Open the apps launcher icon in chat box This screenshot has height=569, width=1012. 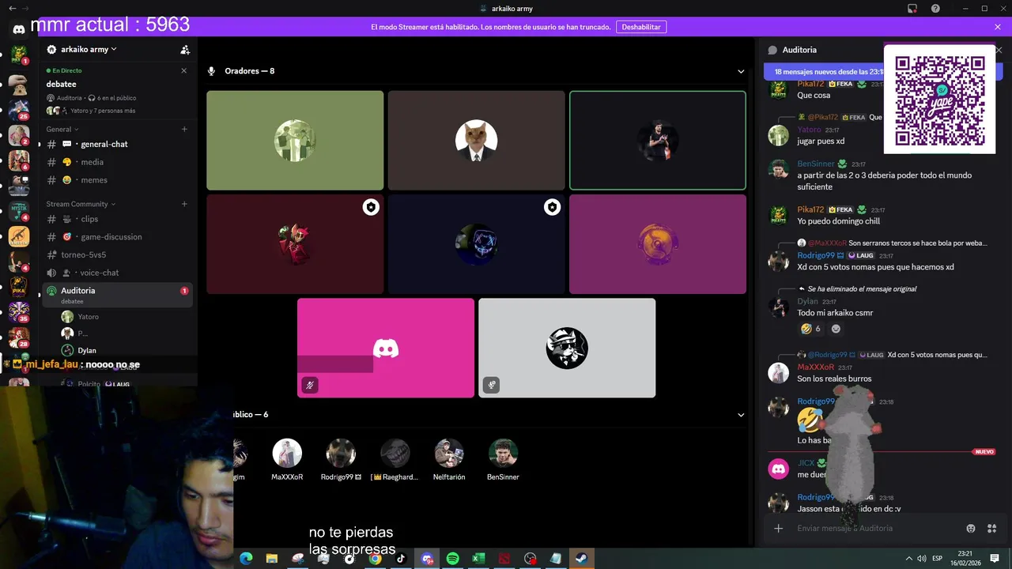click(991, 528)
